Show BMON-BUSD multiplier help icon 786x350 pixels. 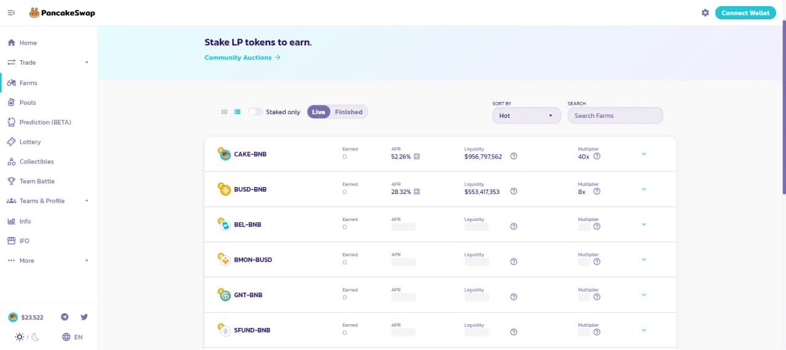pyautogui.click(x=597, y=262)
